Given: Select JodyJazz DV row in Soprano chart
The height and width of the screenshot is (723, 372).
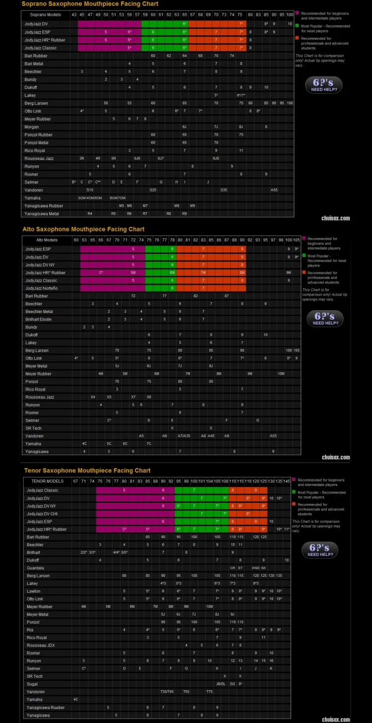Looking at the screenshot, I should coord(159,24).
